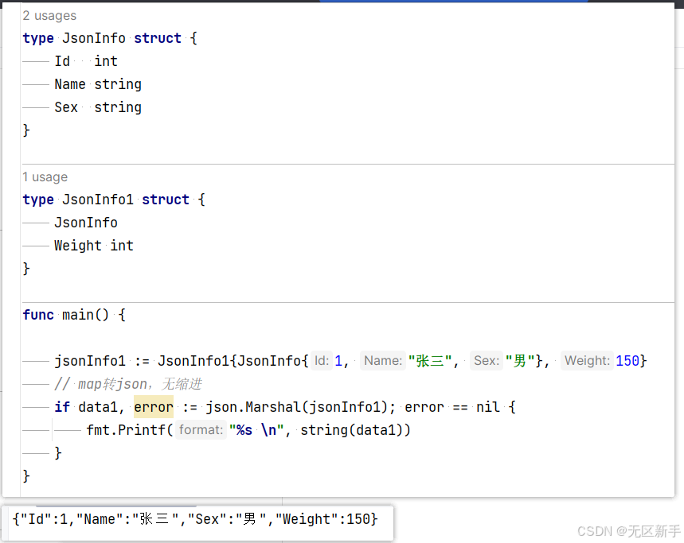Click the highlighted 'error' variable
This screenshot has height=543, width=684.
click(x=154, y=407)
